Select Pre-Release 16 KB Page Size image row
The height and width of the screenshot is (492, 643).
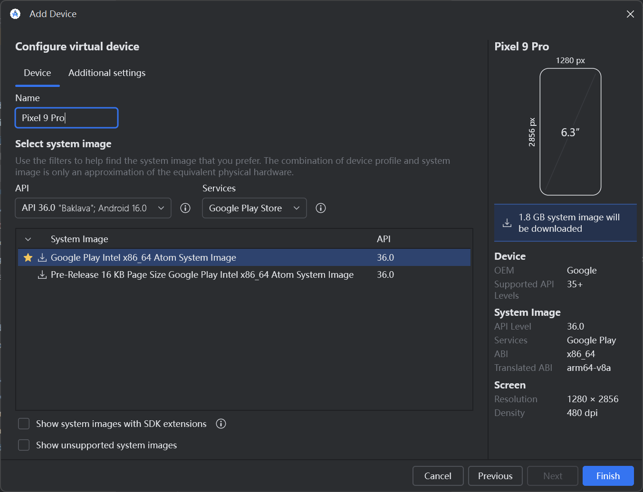click(202, 274)
